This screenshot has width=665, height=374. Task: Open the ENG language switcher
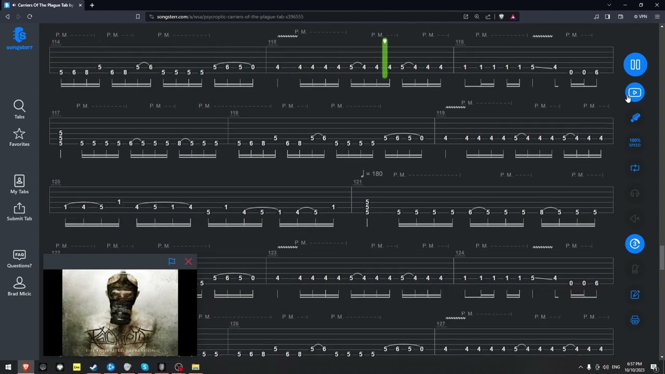tap(616, 367)
